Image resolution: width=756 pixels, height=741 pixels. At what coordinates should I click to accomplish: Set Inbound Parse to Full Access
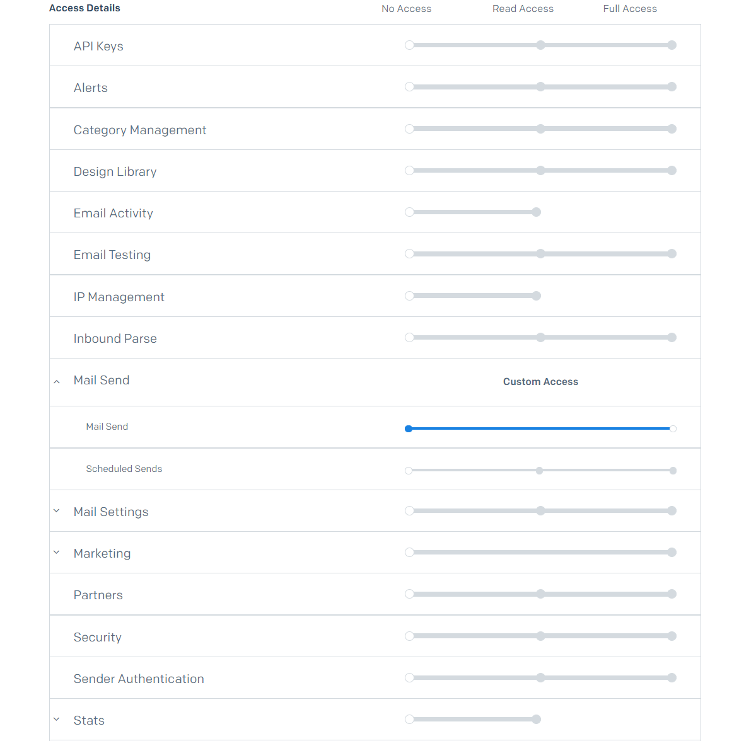[x=672, y=338]
